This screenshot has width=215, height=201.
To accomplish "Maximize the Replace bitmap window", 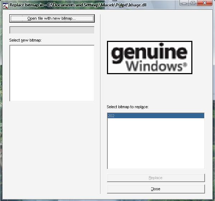I will coord(193,3).
